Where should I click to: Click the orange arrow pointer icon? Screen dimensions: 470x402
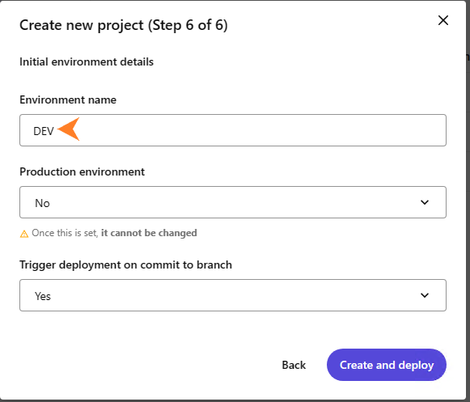68,129
